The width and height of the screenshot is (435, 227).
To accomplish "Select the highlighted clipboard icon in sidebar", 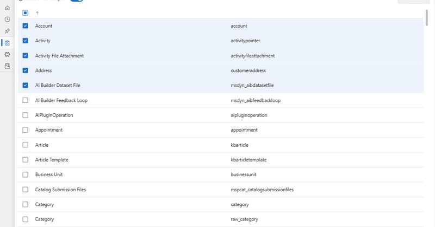I will [x=7, y=43].
